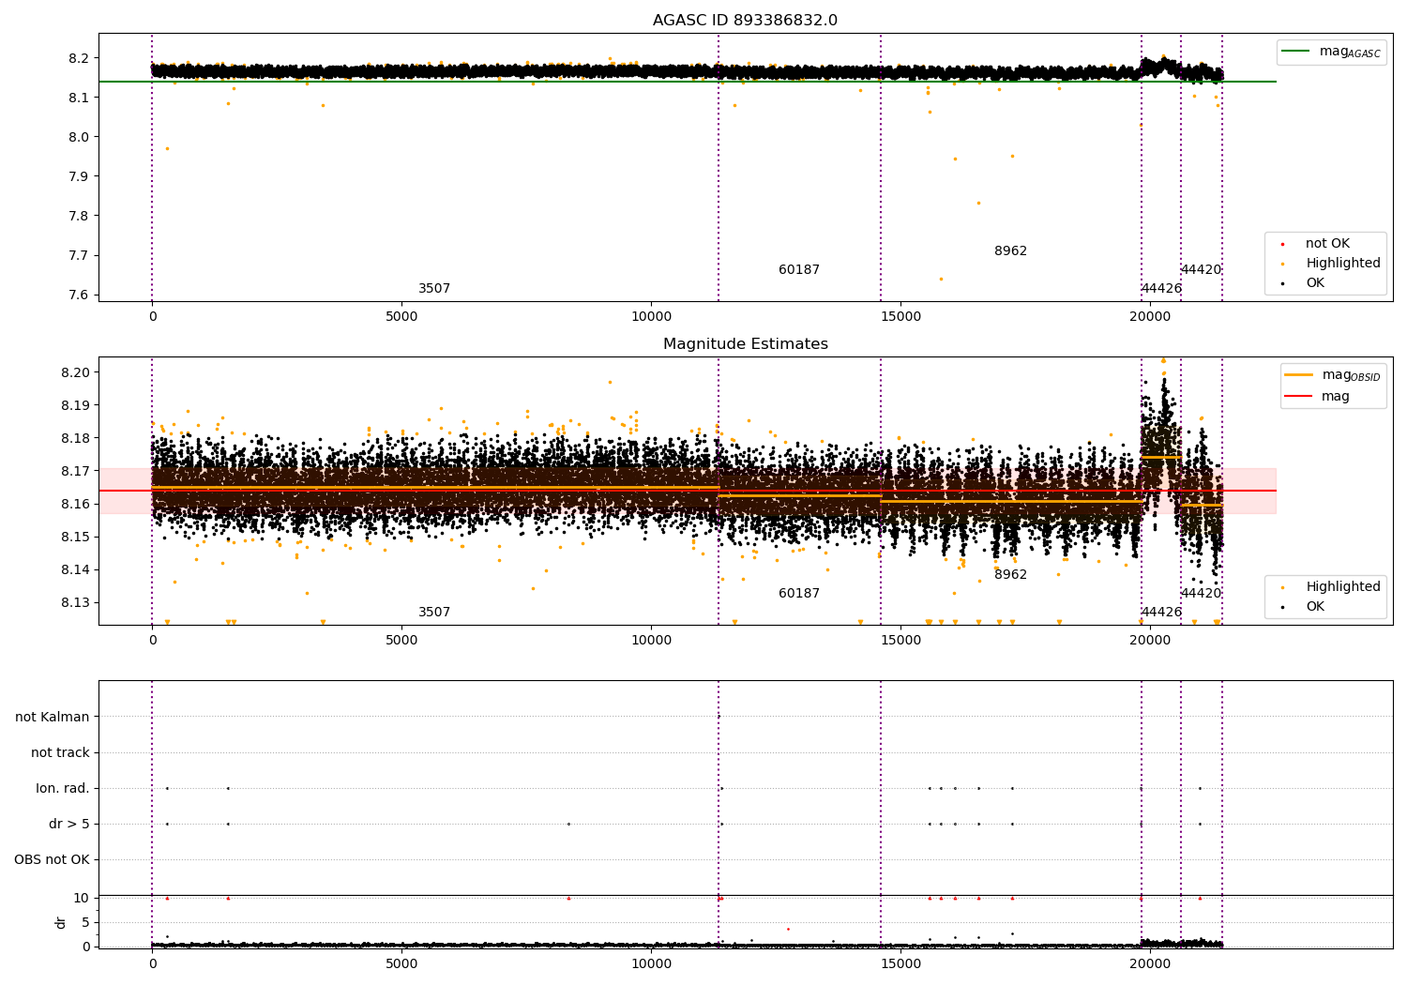Image resolution: width=1407 pixels, height=985 pixels.
Task: Click the red 'mag' legend entry in the middle plot
Action: click(1318, 397)
